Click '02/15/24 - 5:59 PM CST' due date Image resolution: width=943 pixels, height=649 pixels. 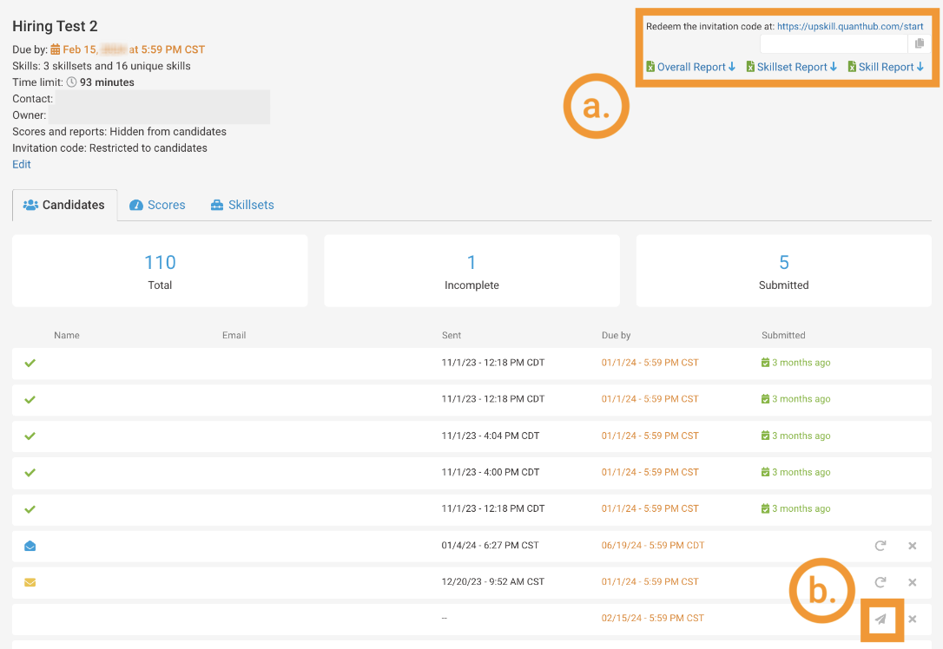pyautogui.click(x=652, y=619)
